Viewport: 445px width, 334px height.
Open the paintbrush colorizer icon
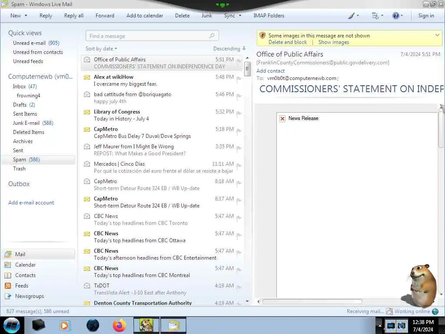click(351, 16)
